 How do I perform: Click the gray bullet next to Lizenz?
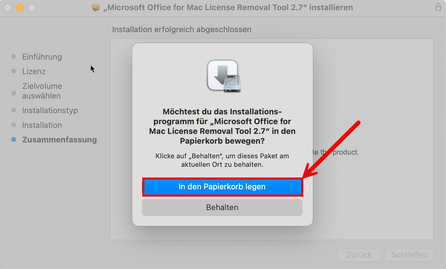click(x=14, y=71)
